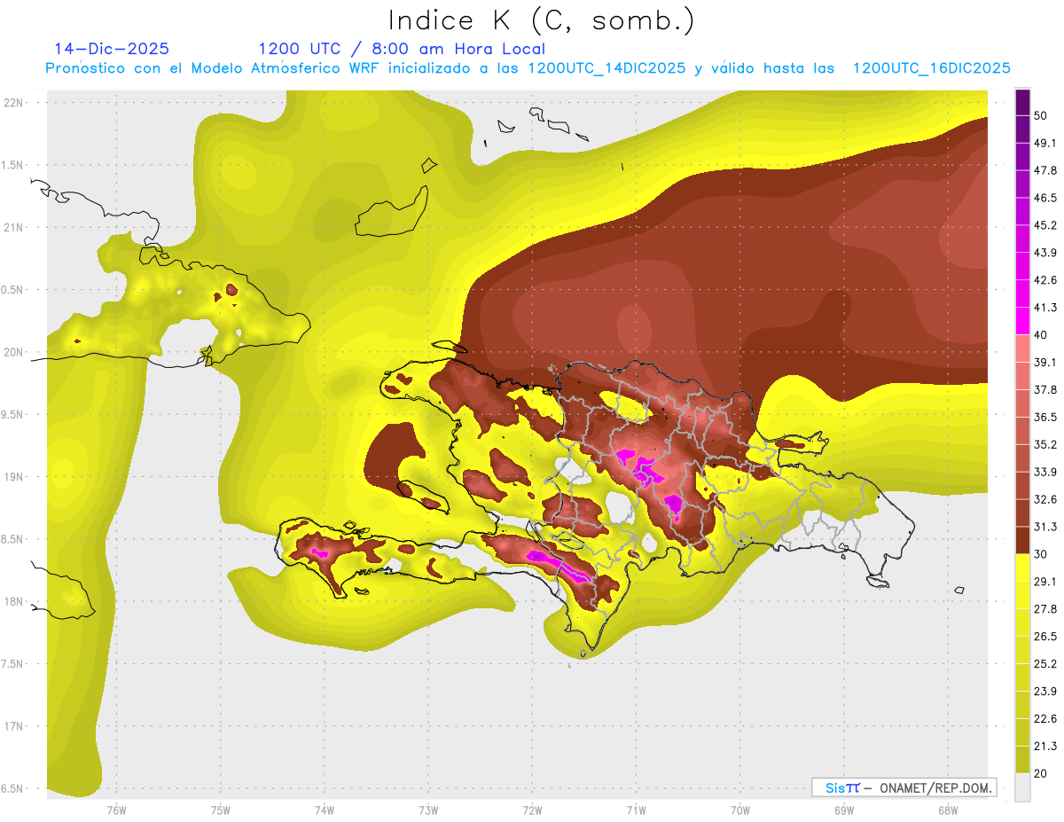Click the dark purple colorbar segment above 50
Screen dimensions: 1064x822
pyautogui.click(x=1022, y=102)
